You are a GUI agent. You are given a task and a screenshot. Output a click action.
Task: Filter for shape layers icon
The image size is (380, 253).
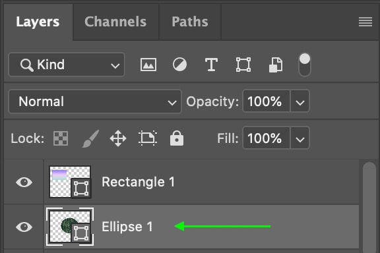click(x=243, y=65)
